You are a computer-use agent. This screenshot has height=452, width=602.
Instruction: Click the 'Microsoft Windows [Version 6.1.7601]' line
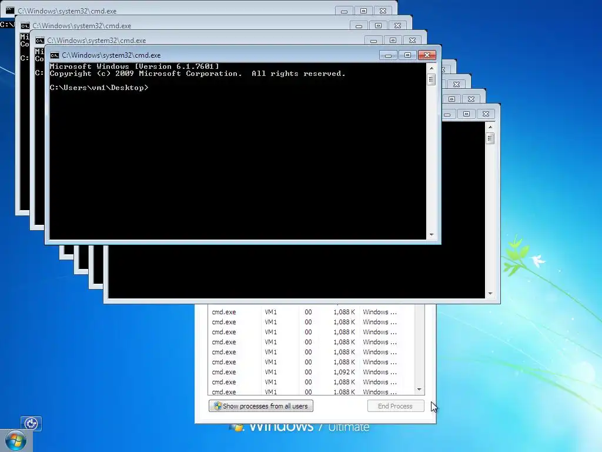135,67
